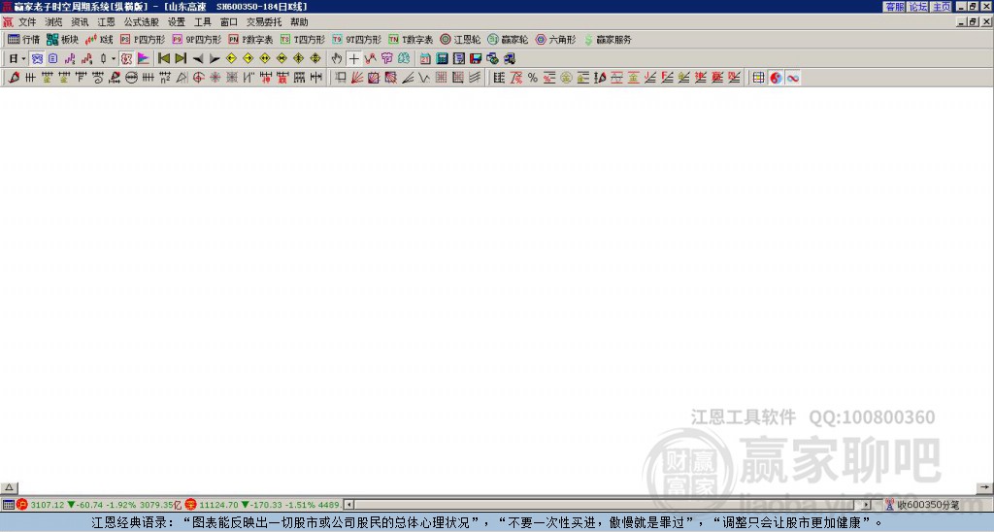Click the table grid icon near yin-yang

click(758, 78)
